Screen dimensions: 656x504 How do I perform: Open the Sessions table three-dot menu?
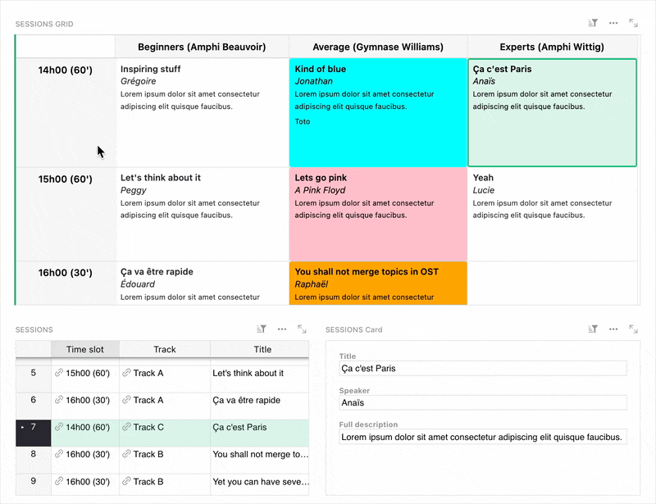coord(282,329)
